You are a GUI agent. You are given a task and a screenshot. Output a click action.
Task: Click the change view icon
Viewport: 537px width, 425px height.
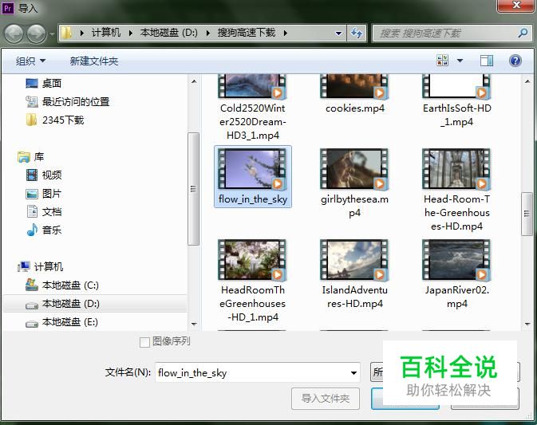coord(443,61)
